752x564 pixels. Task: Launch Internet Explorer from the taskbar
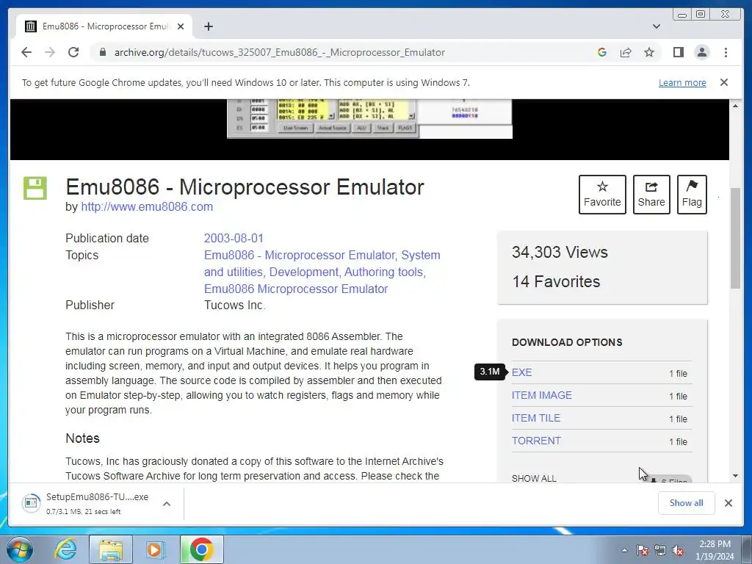point(65,549)
